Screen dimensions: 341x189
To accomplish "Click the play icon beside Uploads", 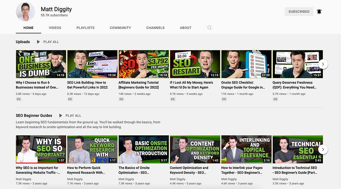I will point(38,42).
